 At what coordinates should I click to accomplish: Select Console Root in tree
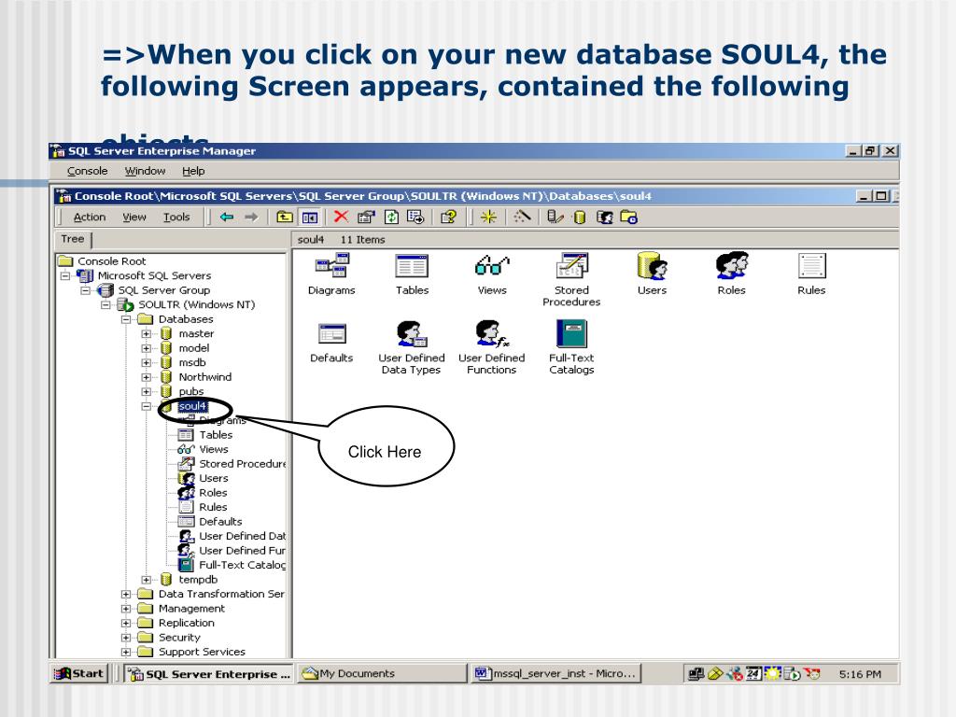pos(112,261)
